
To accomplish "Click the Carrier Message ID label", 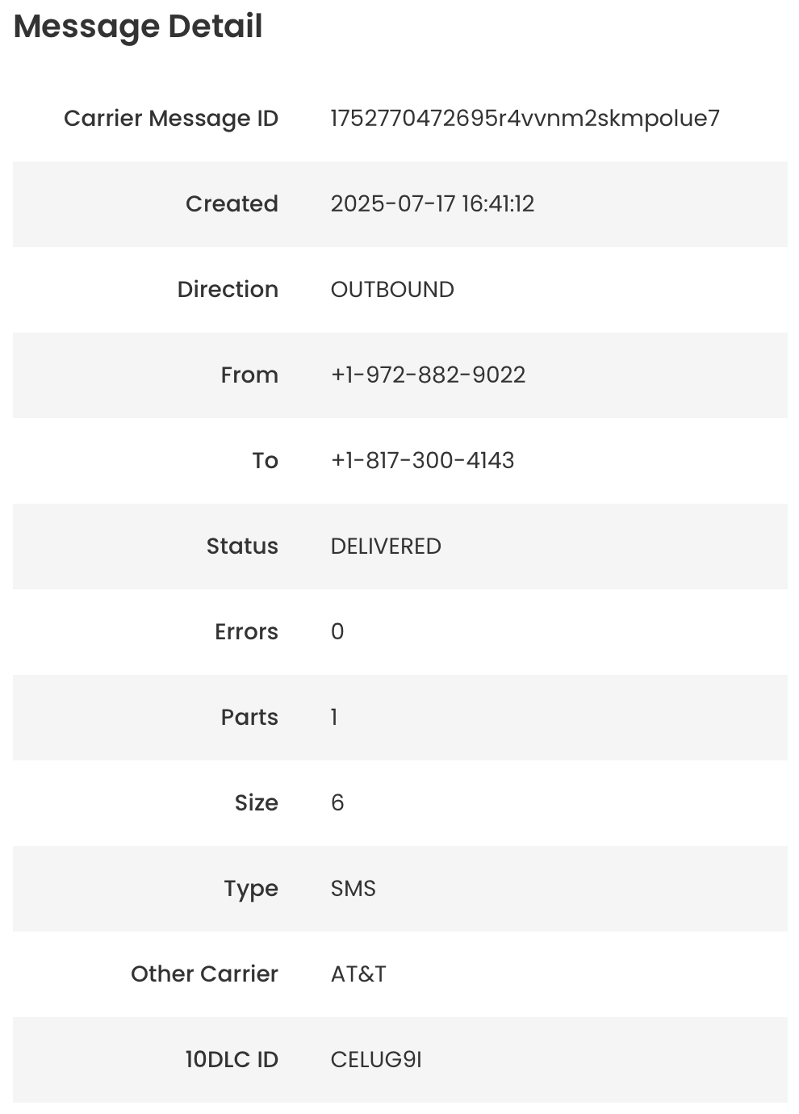I will click(171, 119).
